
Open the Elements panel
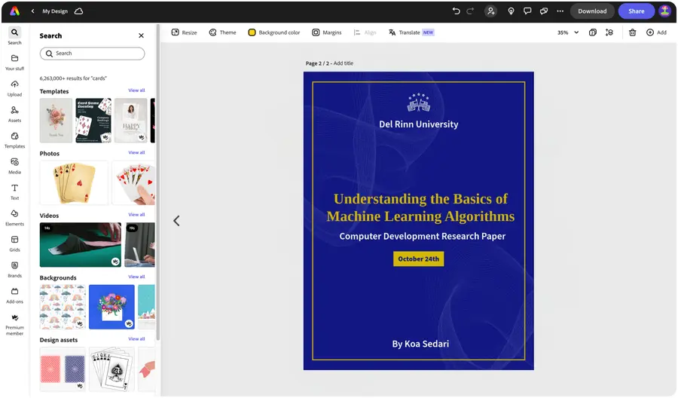coord(15,218)
